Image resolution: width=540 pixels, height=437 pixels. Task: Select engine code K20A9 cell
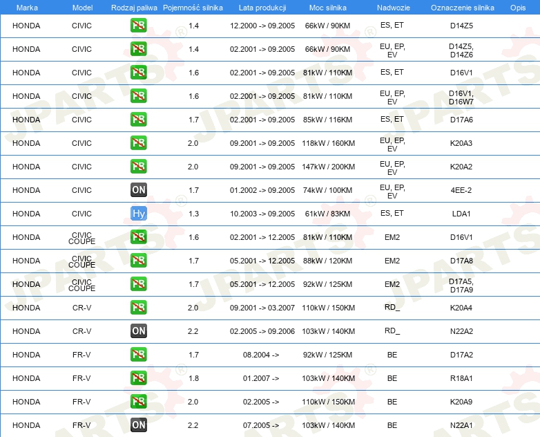click(x=461, y=402)
